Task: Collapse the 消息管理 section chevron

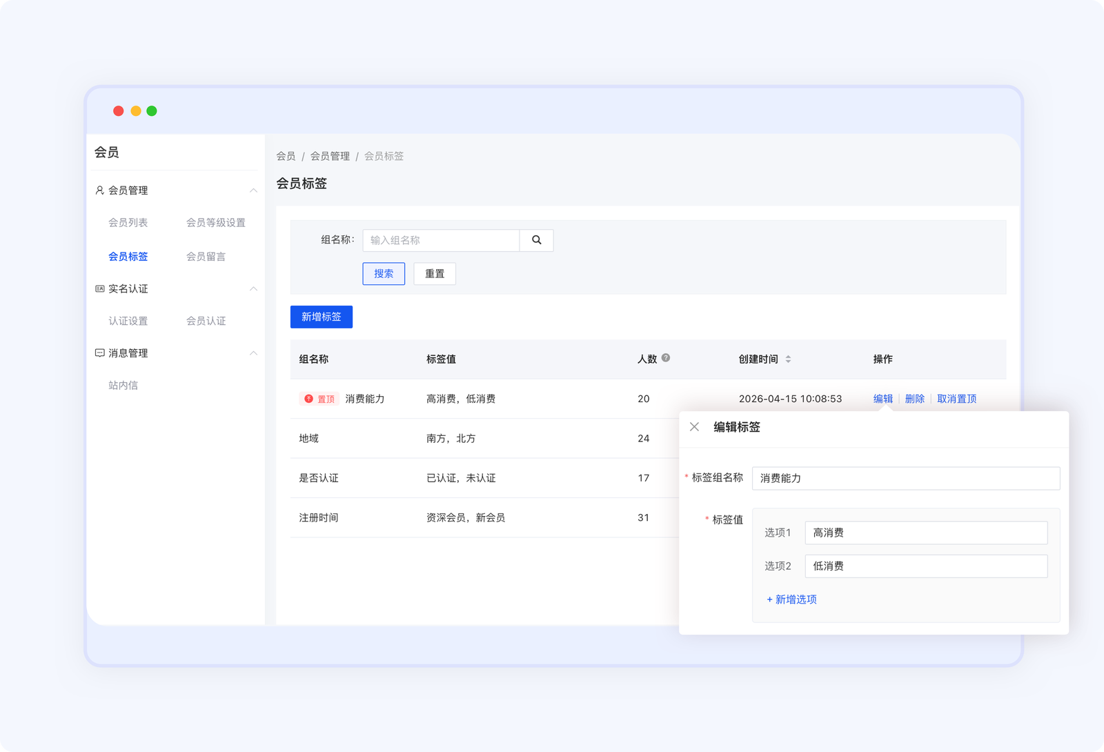Action: point(254,353)
